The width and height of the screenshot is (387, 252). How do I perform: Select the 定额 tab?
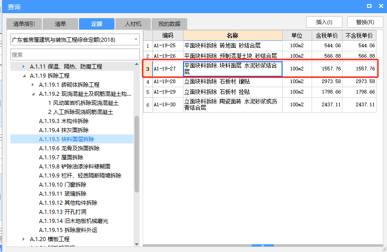click(96, 24)
